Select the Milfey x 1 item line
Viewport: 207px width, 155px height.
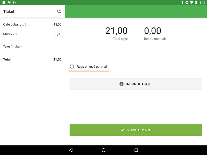(32, 34)
